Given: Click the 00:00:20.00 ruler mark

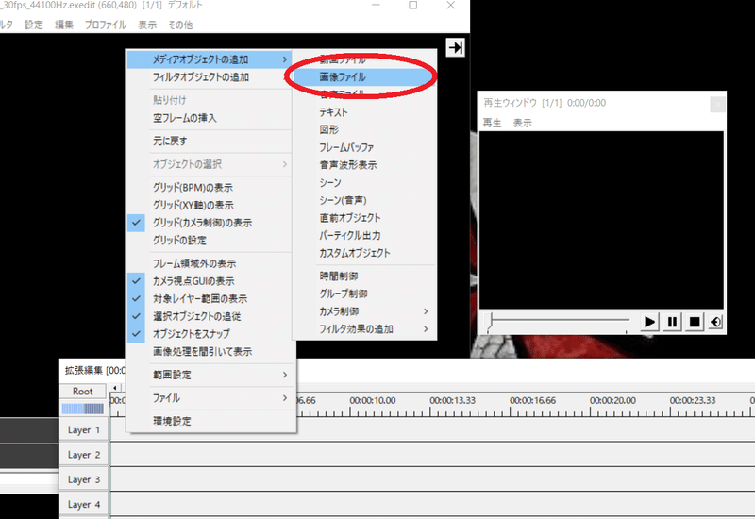Looking at the screenshot, I should [x=612, y=400].
